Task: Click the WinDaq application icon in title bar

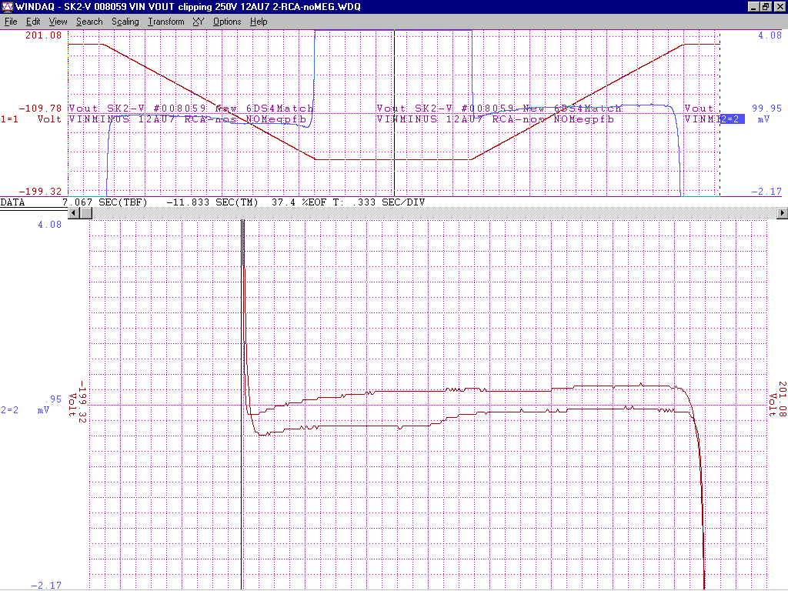Action: [x=7, y=6]
